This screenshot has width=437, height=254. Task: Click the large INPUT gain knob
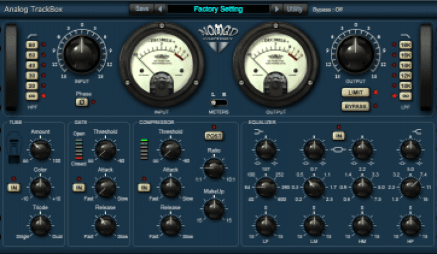82,54
